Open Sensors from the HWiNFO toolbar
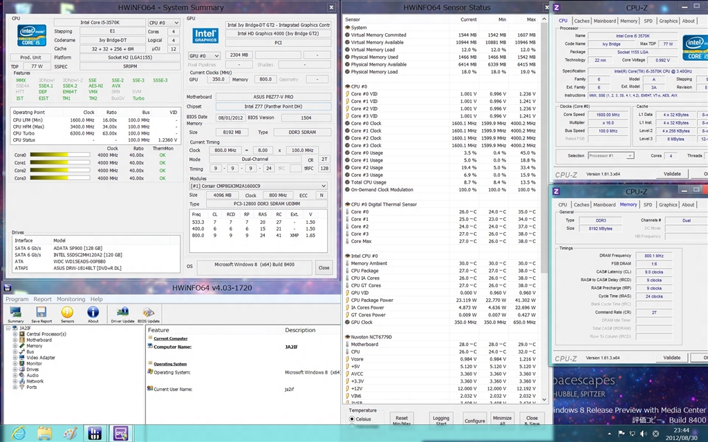708x442 pixels. click(67, 313)
